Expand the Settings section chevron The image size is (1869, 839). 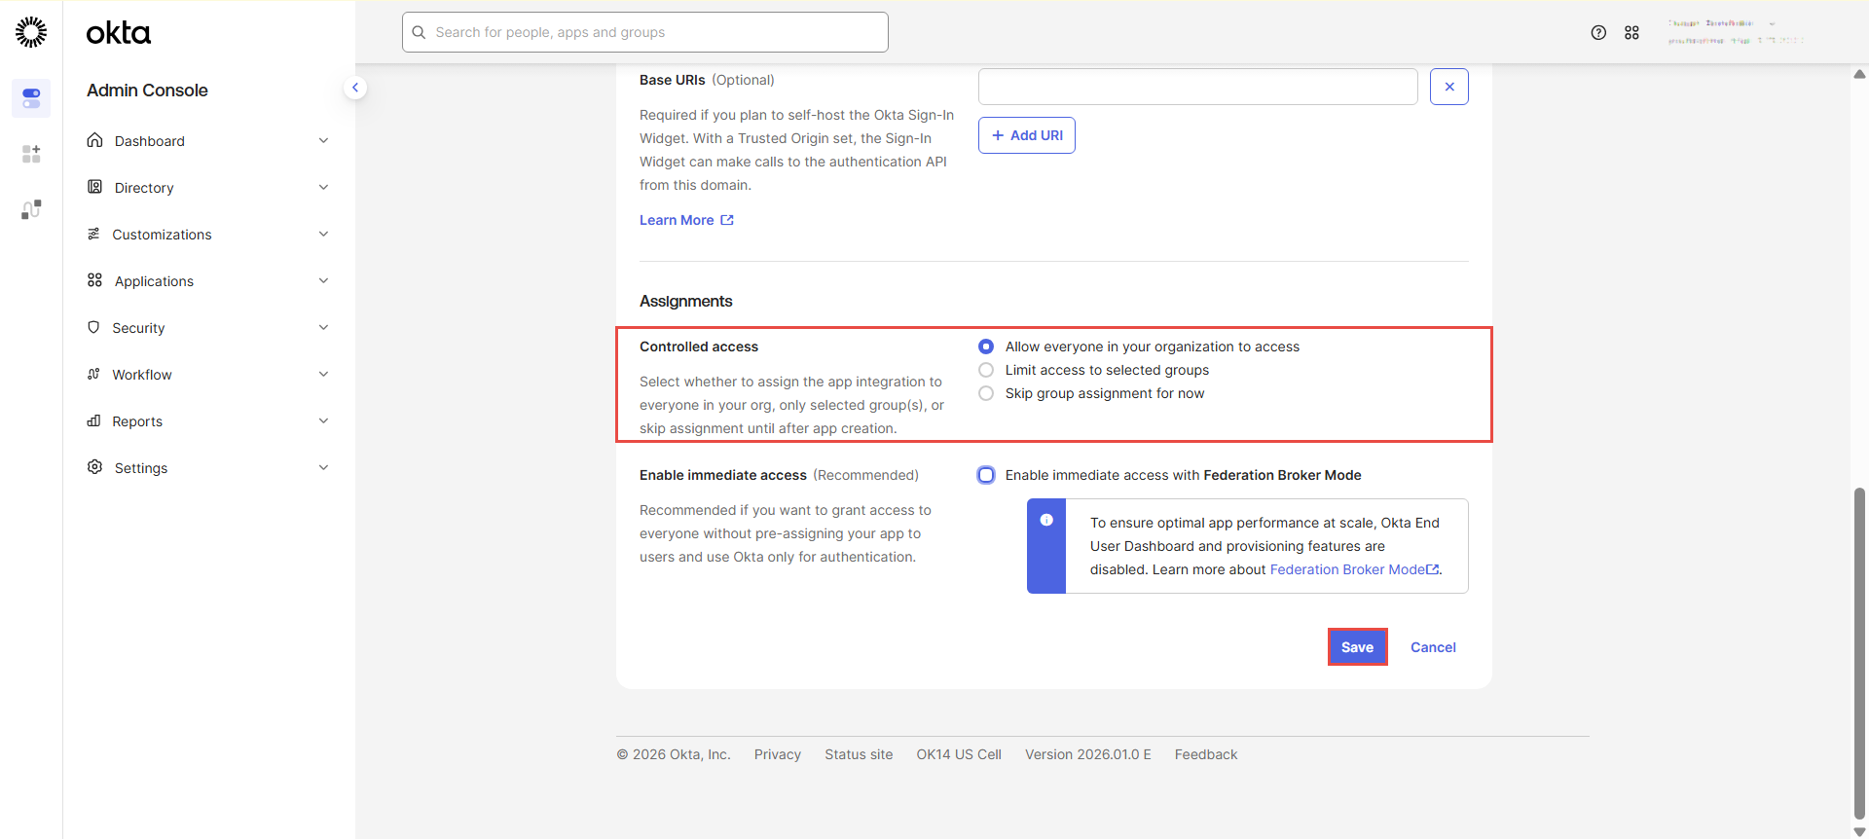pyautogui.click(x=323, y=468)
